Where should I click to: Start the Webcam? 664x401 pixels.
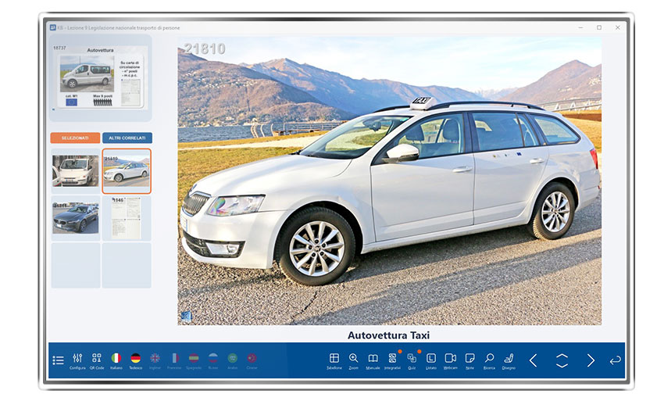pyautogui.click(x=451, y=360)
